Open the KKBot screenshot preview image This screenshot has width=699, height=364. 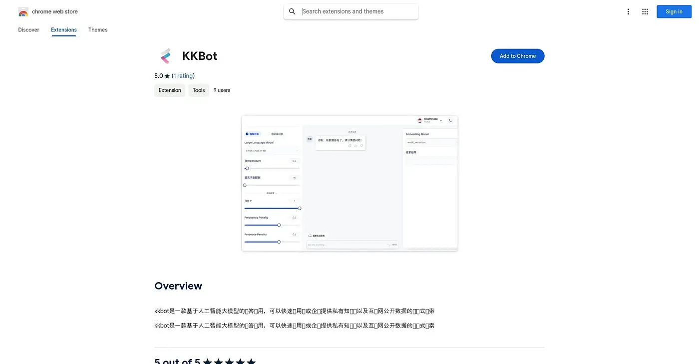tap(349, 183)
